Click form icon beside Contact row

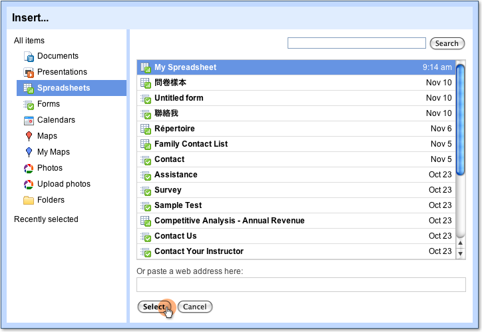coord(145,160)
